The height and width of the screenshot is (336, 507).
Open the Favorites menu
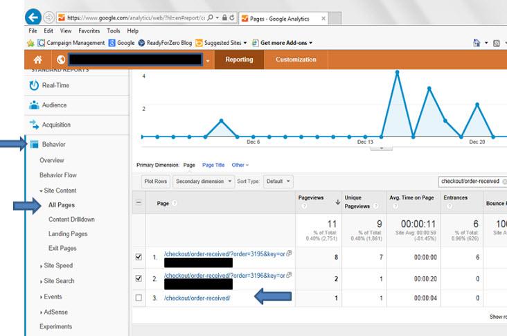click(89, 30)
